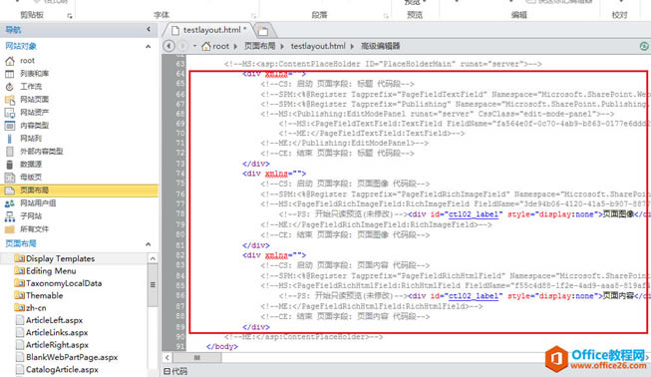The image size is (651, 377).
Task: Switch to 代码 code view button
Action: 175,371
